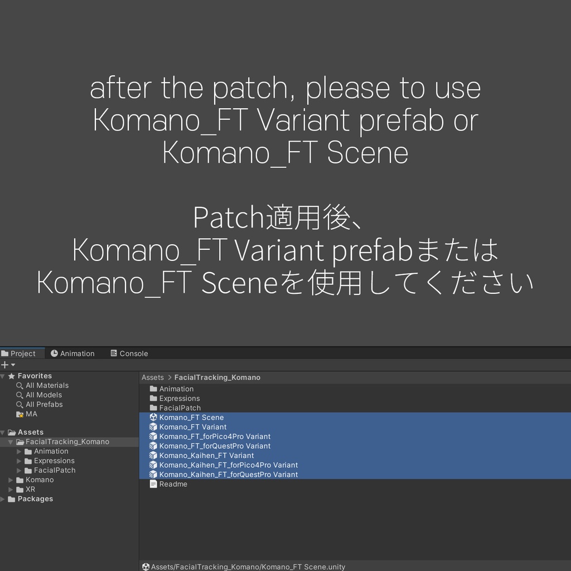Click the Readme text file icon
571x571 pixels.
pyautogui.click(x=153, y=484)
